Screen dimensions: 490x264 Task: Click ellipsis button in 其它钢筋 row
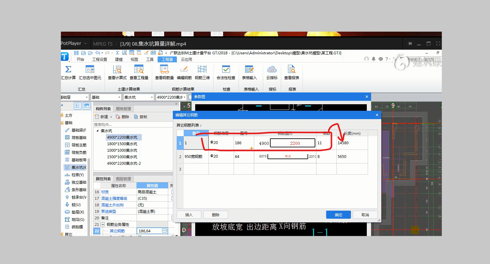[x=164, y=231]
